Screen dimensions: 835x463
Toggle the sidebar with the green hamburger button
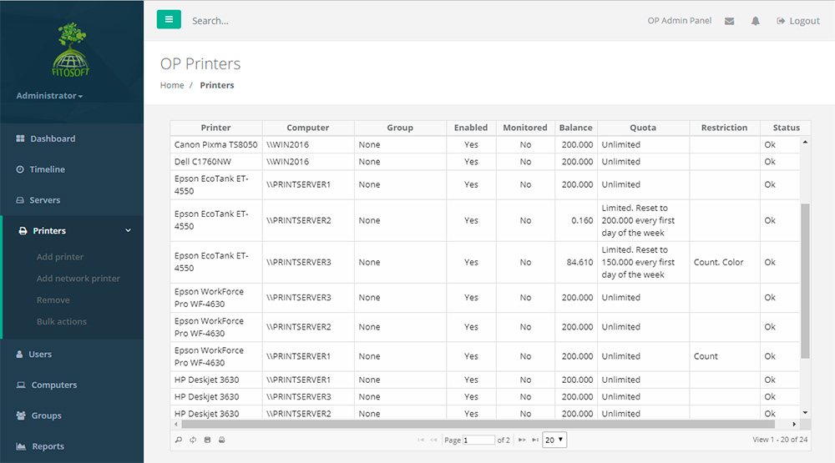pyautogui.click(x=169, y=20)
